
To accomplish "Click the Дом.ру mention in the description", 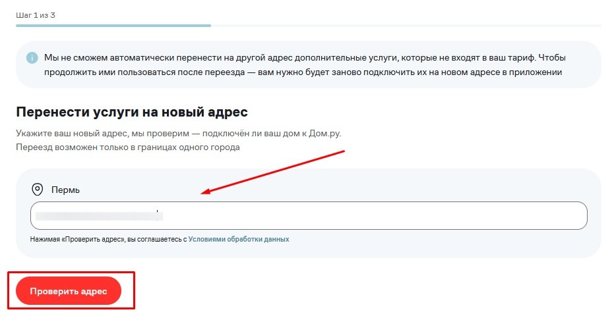I will 325,134.
